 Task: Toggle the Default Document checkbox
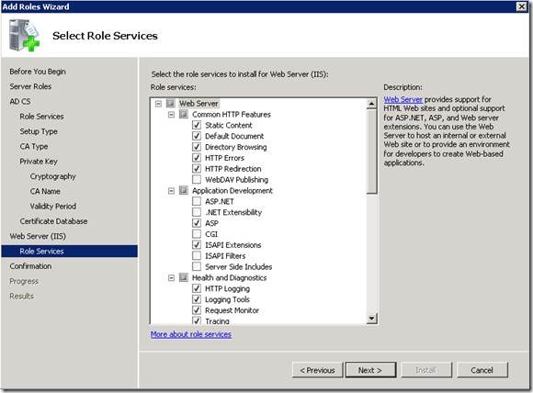[x=197, y=136]
